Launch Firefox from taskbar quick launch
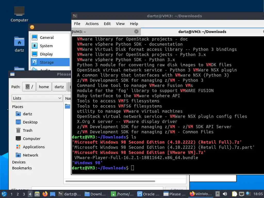The image size is (264, 198). click(45, 194)
